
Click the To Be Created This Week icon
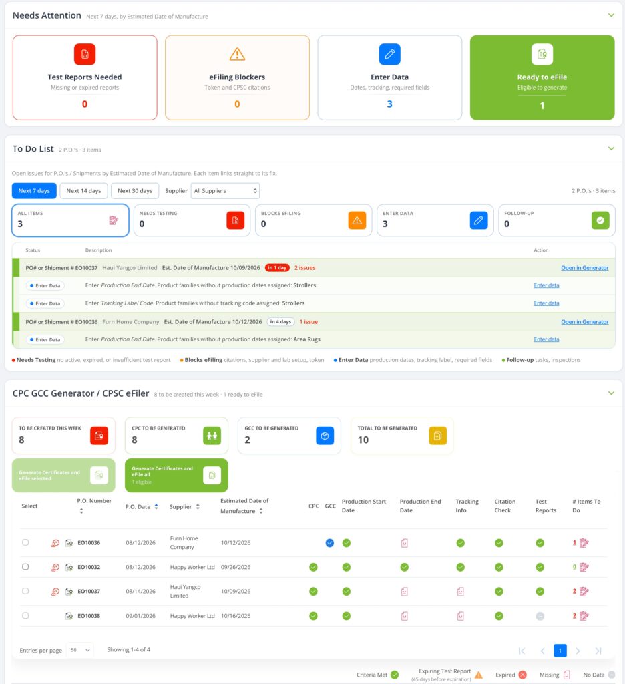click(99, 436)
